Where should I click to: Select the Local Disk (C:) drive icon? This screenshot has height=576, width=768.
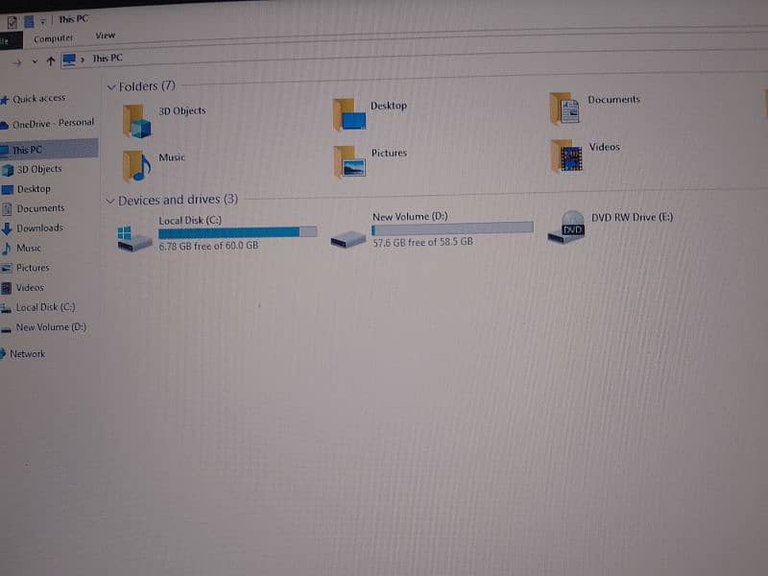coord(134,238)
